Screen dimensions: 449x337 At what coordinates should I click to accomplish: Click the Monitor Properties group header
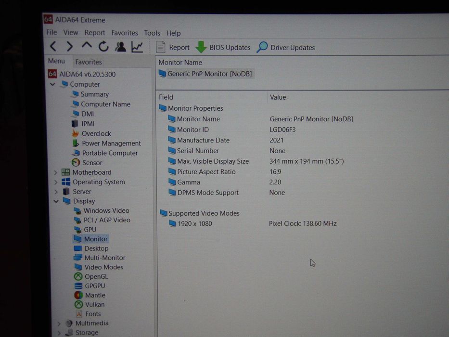click(191, 108)
